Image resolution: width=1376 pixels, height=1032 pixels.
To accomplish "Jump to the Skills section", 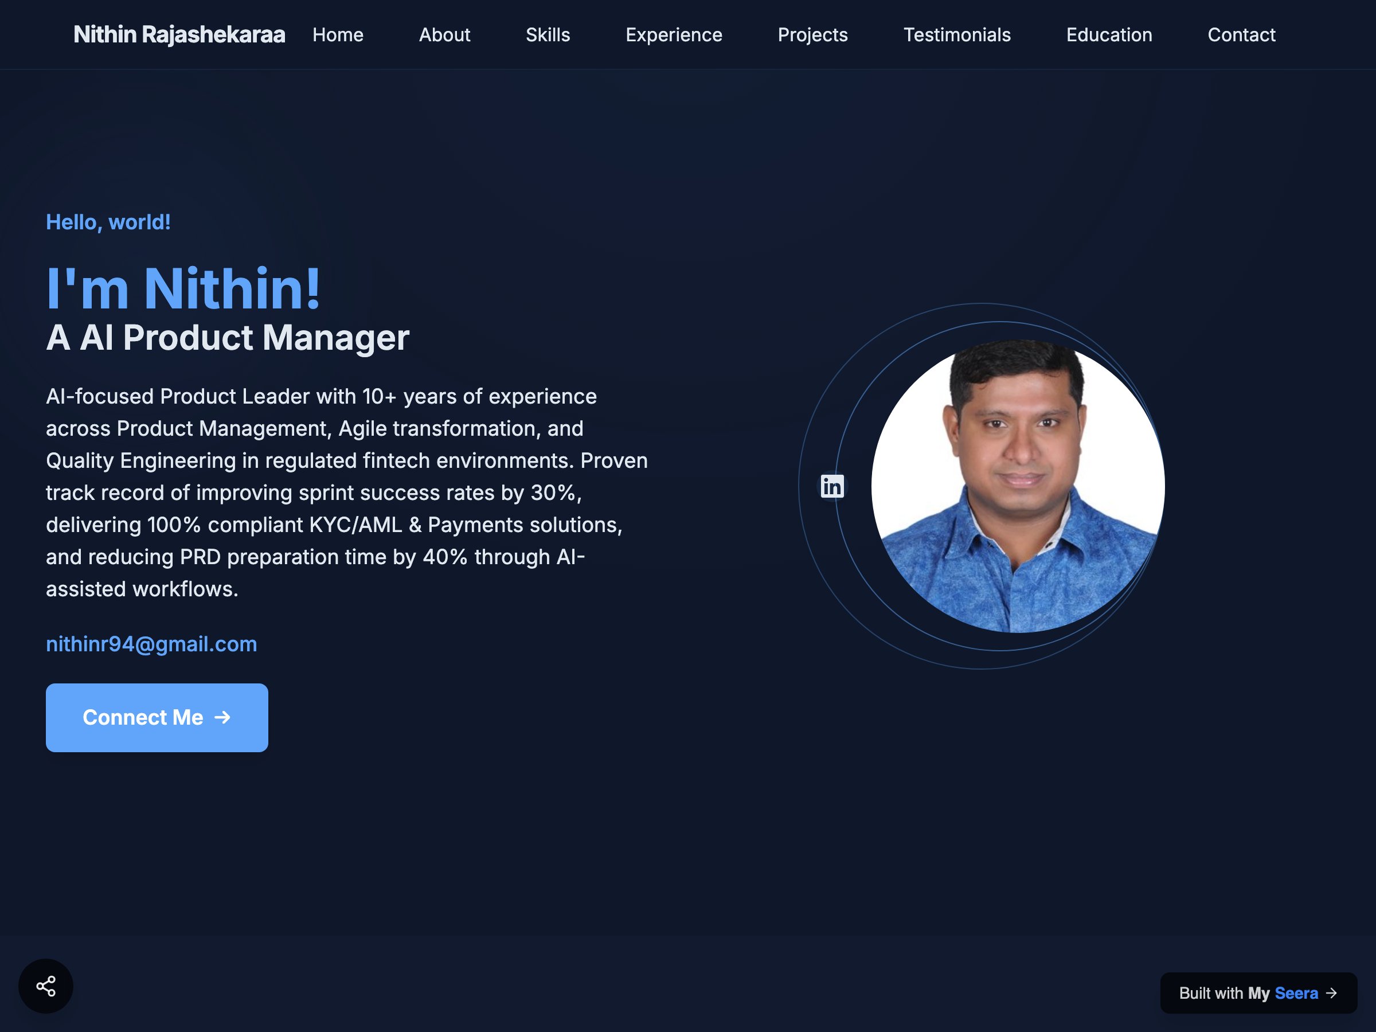I will [548, 35].
